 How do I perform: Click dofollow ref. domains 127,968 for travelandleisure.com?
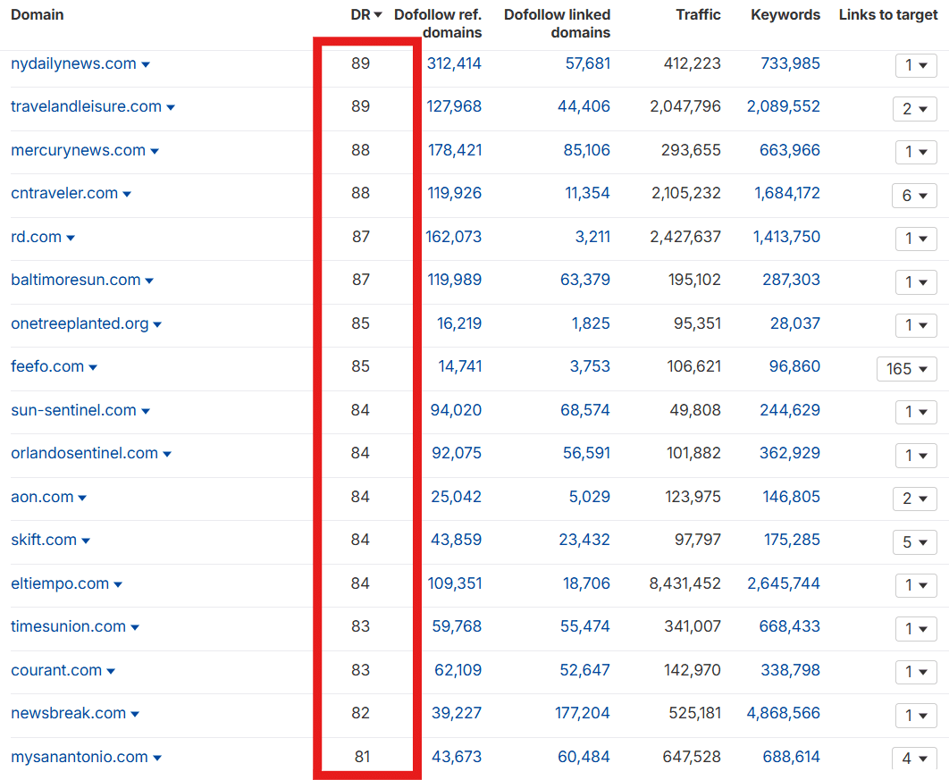pos(454,106)
